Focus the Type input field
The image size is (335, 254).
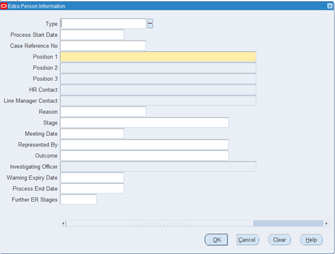103,23
